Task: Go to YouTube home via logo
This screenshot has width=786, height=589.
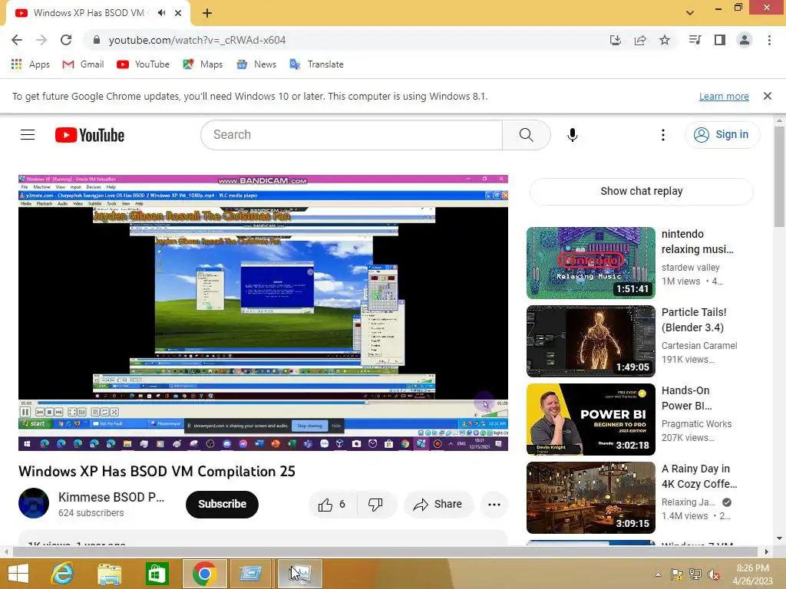Action: pos(90,135)
